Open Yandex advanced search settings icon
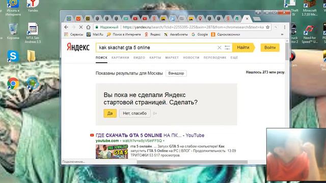Image resolution: width=326 pixels, height=183 pixels. [227, 48]
